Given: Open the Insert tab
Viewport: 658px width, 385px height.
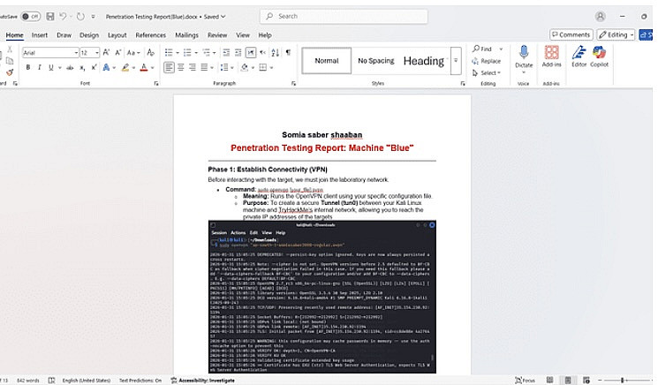Looking at the screenshot, I should 40,35.
